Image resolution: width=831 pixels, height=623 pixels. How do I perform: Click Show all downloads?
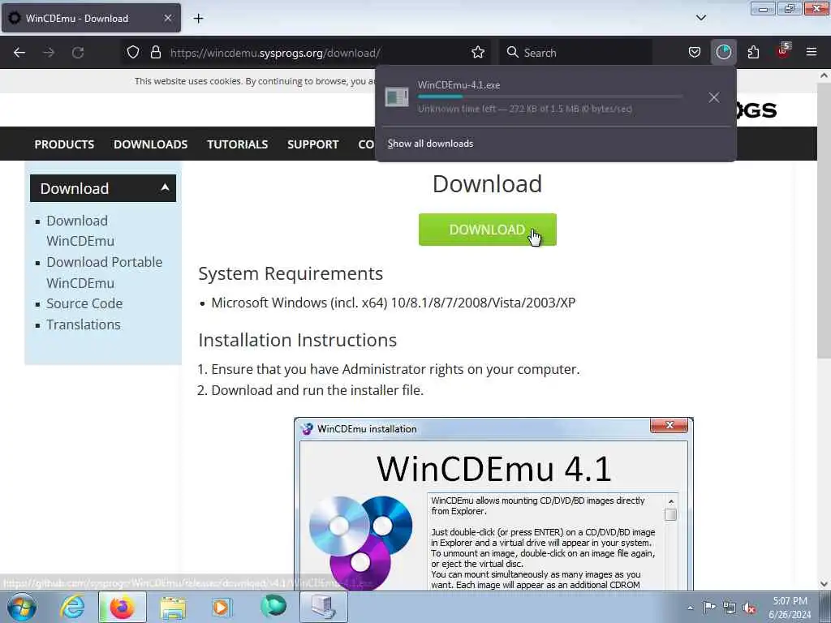pos(430,144)
